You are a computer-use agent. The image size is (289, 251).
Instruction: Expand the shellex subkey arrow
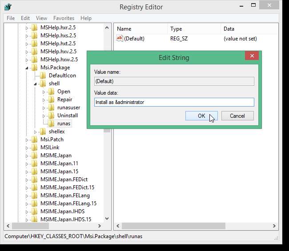click(35, 132)
